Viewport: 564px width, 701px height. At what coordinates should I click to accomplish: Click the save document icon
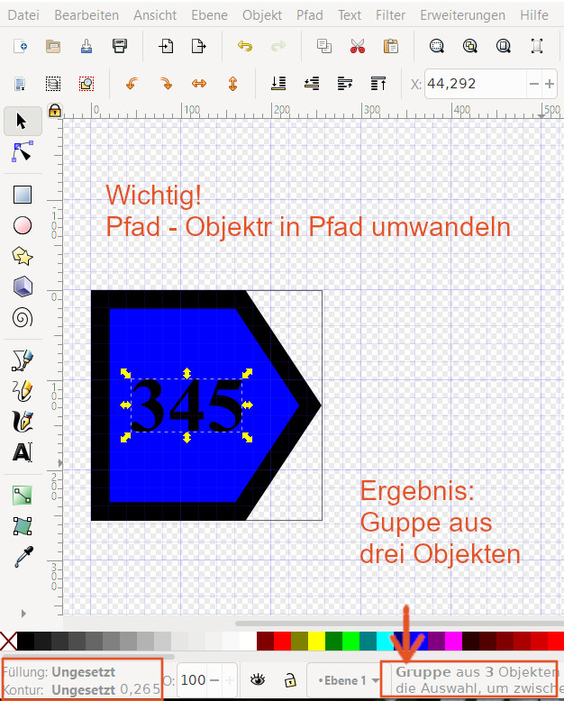pyautogui.click(x=86, y=46)
